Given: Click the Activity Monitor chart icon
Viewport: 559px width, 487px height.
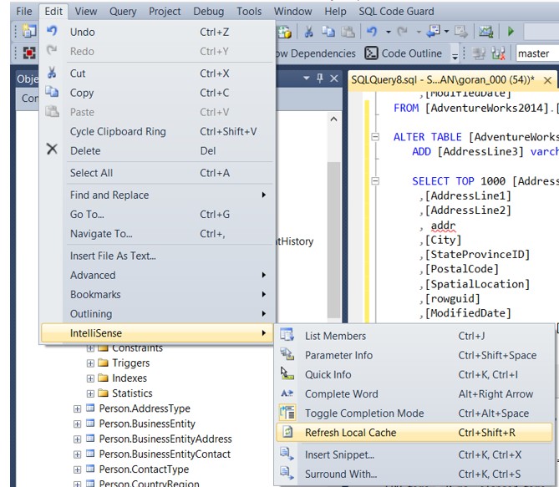Looking at the screenshot, I should [485, 32].
